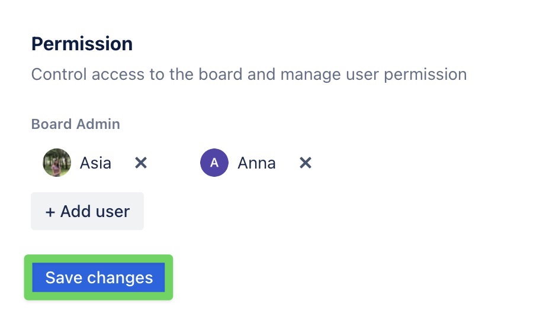Add another board admin user
This screenshot has height=330, width=559.
tap(87, 211)
